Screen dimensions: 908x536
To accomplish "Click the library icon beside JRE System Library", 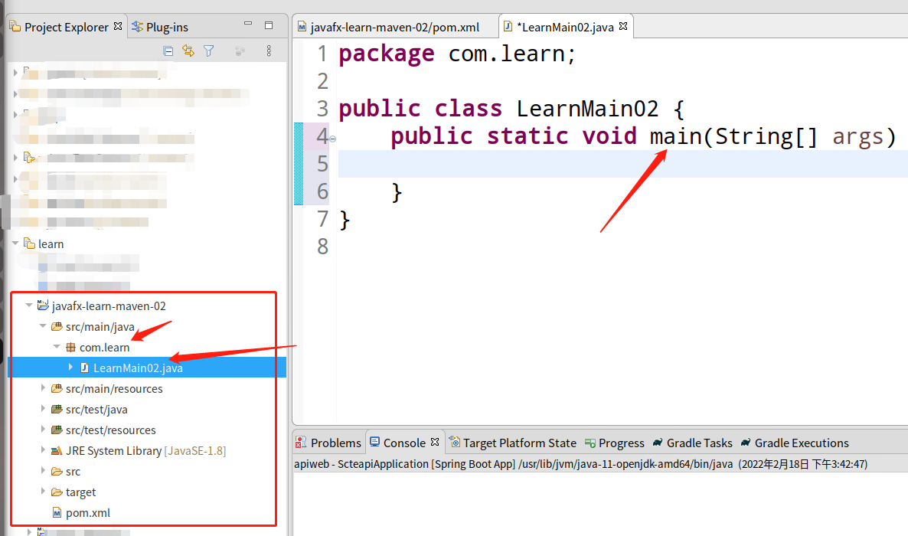I will click(x=57, y=450).
